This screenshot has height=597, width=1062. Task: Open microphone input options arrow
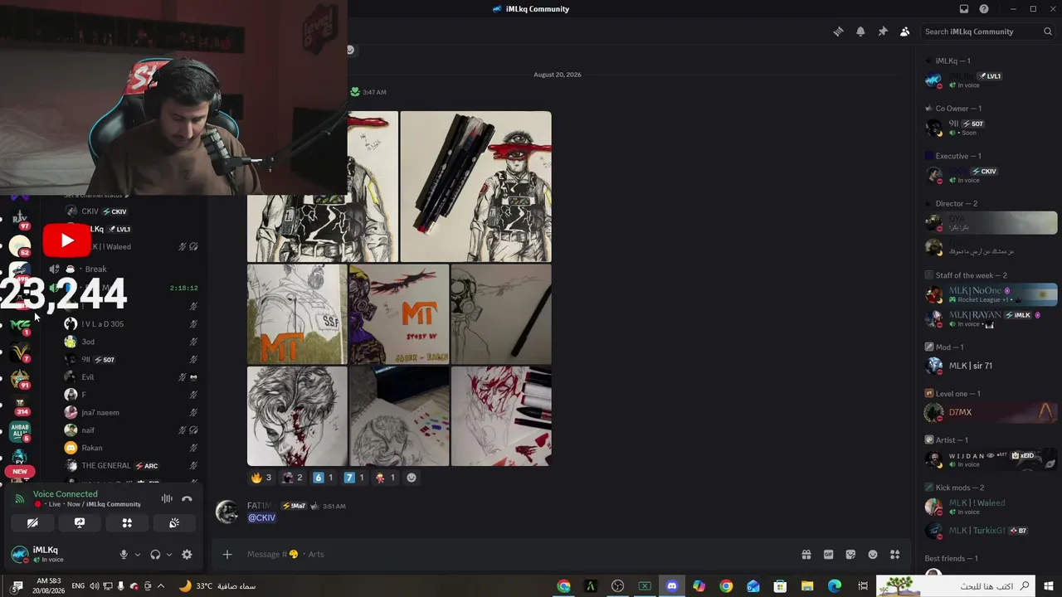click(x=138, y=555)
